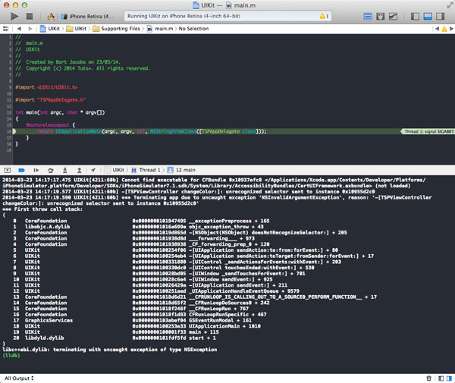Open the scheme selector app icon

pyautogui.click(x=51, y=16)
